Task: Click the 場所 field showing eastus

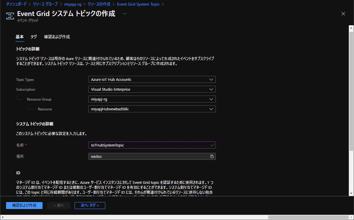Action: [x=152, y=156]
